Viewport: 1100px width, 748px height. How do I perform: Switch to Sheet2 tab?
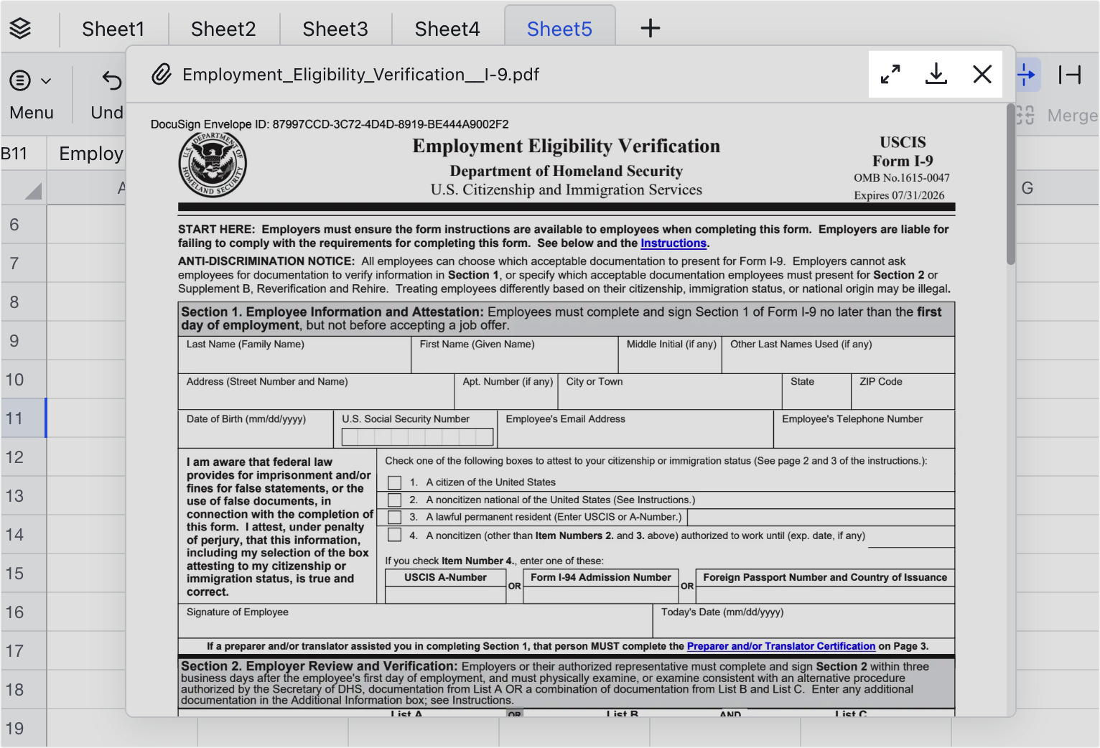223,29
